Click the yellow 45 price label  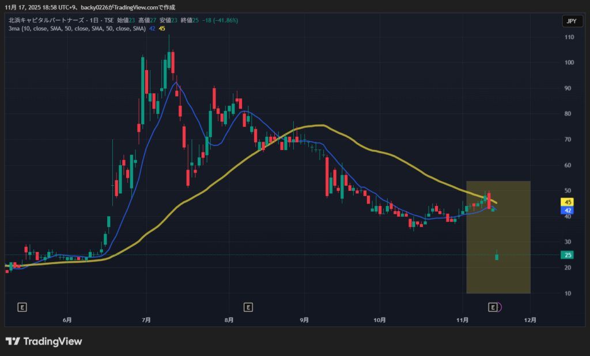(568, 202)
